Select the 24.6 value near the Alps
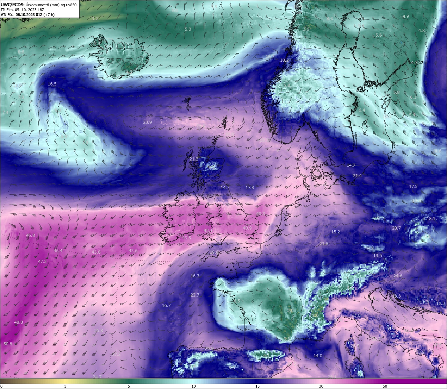Image resolution: width=447 pixels, height=389 pixels. [x=398, y=276]
